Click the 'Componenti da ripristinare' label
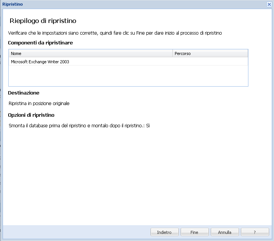 pos(40,43)
